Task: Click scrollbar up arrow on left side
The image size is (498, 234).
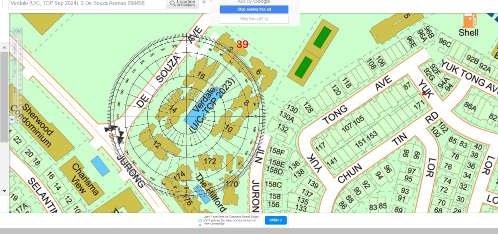Action: (x=4, y=47)
